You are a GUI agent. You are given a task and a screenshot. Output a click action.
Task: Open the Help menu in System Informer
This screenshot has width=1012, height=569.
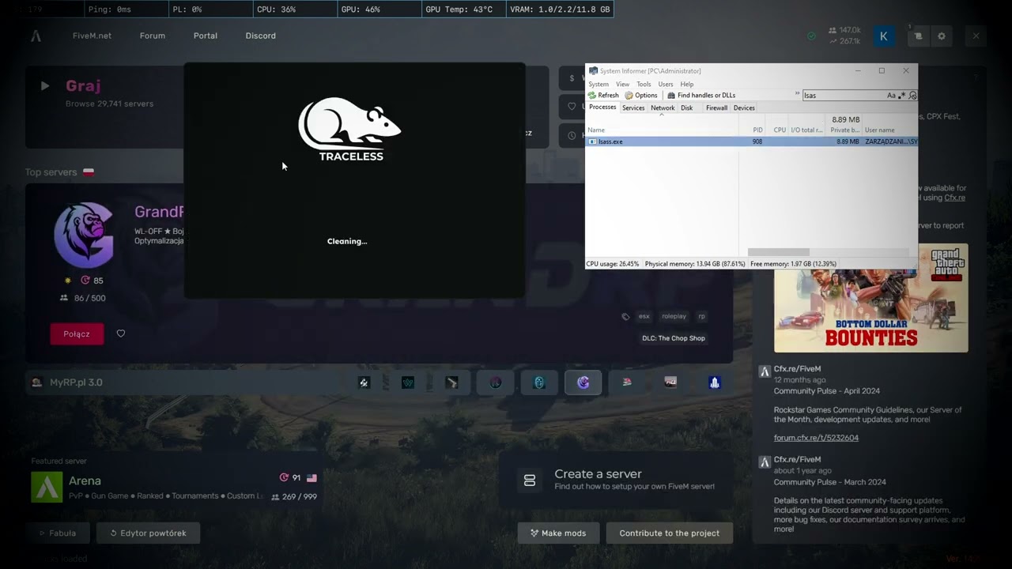[687, 84]
